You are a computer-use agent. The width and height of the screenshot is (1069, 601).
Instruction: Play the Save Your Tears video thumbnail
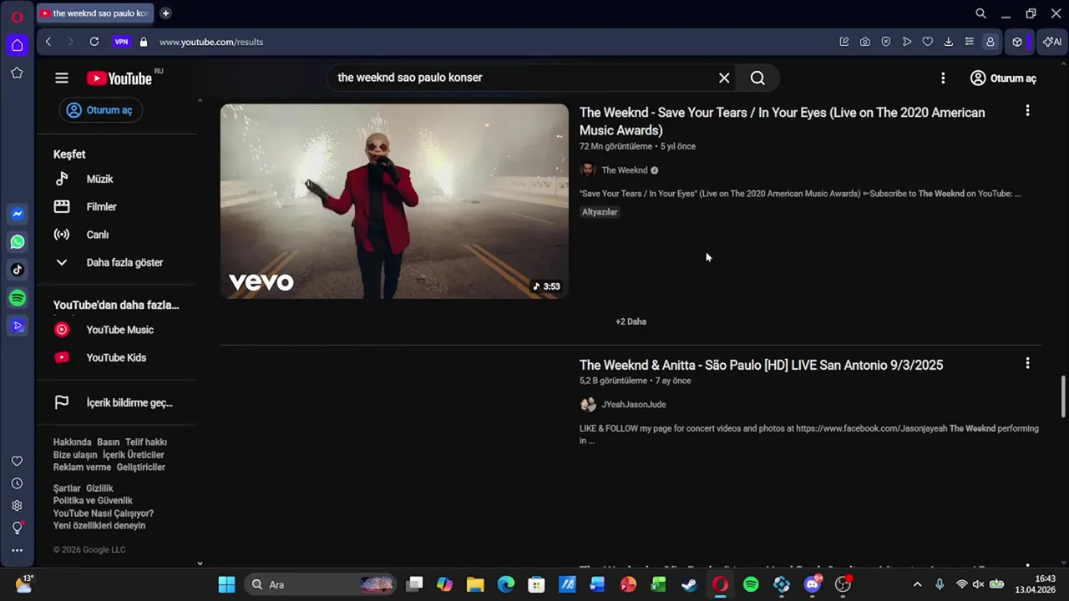click(x=394, y=201)
